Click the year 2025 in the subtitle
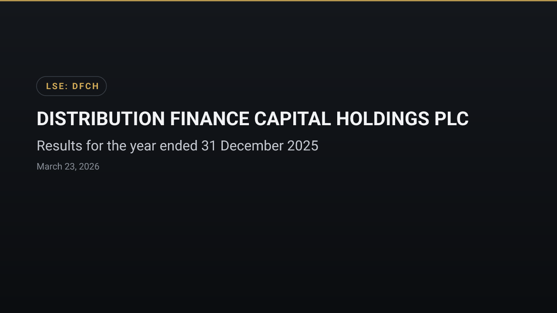This screenshot has height=313, width=557. [x=302, y=146]
